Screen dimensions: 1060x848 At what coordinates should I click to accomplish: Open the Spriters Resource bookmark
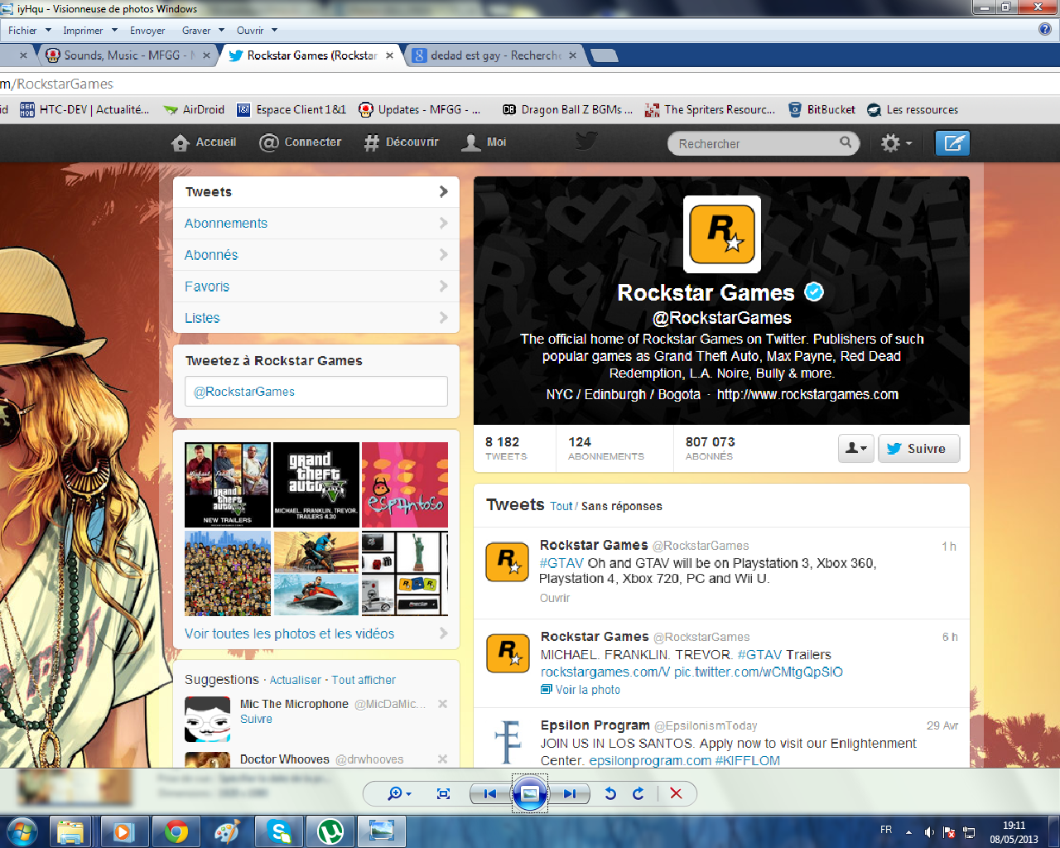(x=711, y=109)
